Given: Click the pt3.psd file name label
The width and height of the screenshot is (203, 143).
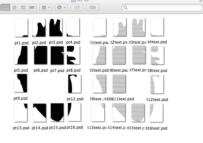Looking at the screenshot, I should (56, 42).
